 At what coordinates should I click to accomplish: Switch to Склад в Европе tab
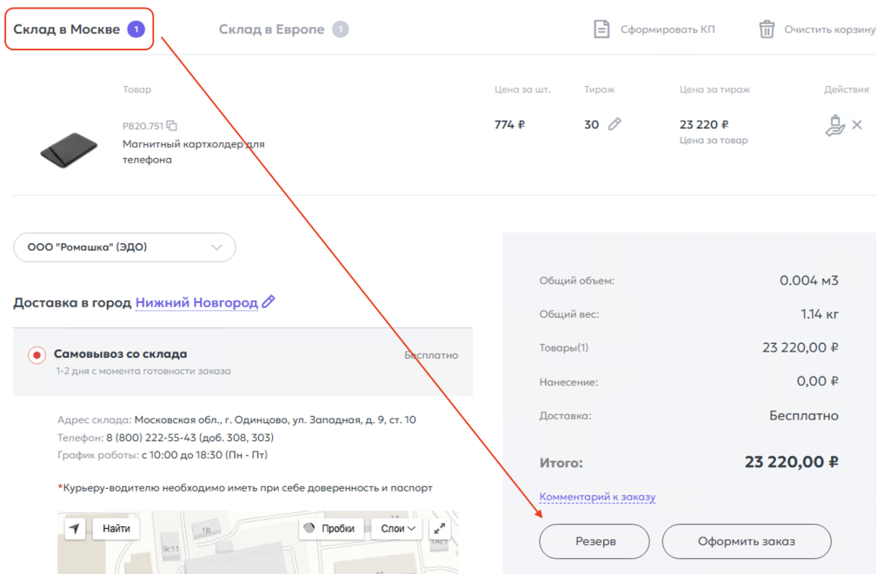[x=271, y=30]
